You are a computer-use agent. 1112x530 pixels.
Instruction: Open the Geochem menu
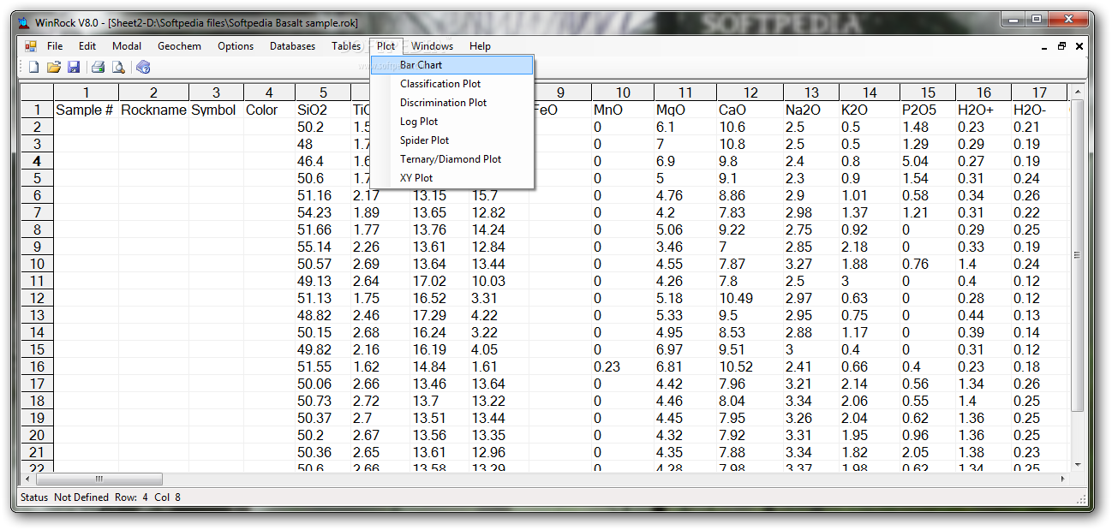point(179,46)
